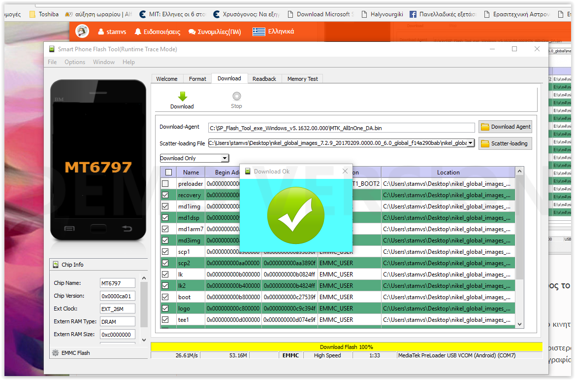Switch to the Readback tab
This screenshot has height=380, width=575.
tap(264, 79)
